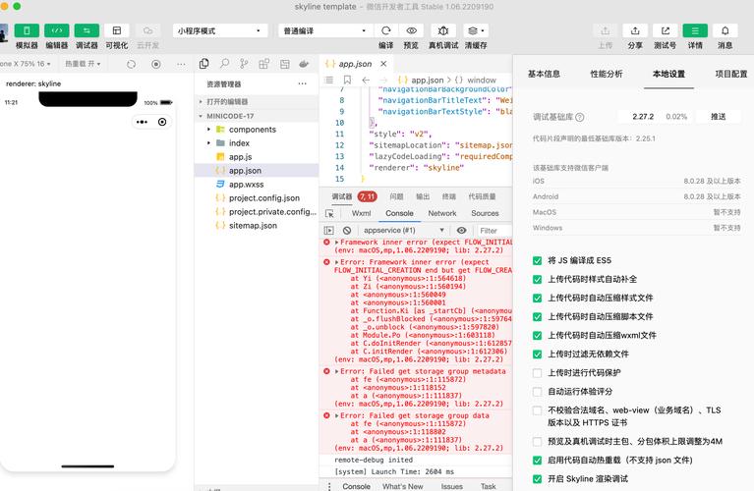Switch to the 基本信息 tab
This screenshot has height=491, width=754.
coord(544,74)
